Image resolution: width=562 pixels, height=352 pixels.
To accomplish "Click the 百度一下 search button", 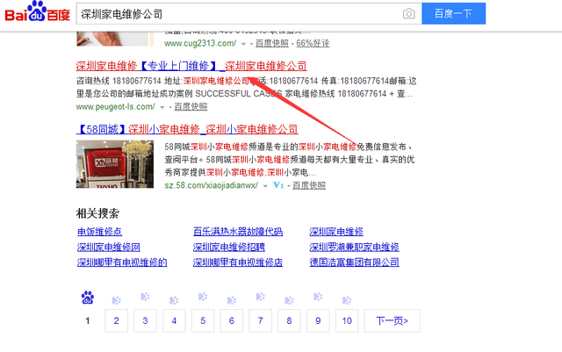I will click(453, 14).
